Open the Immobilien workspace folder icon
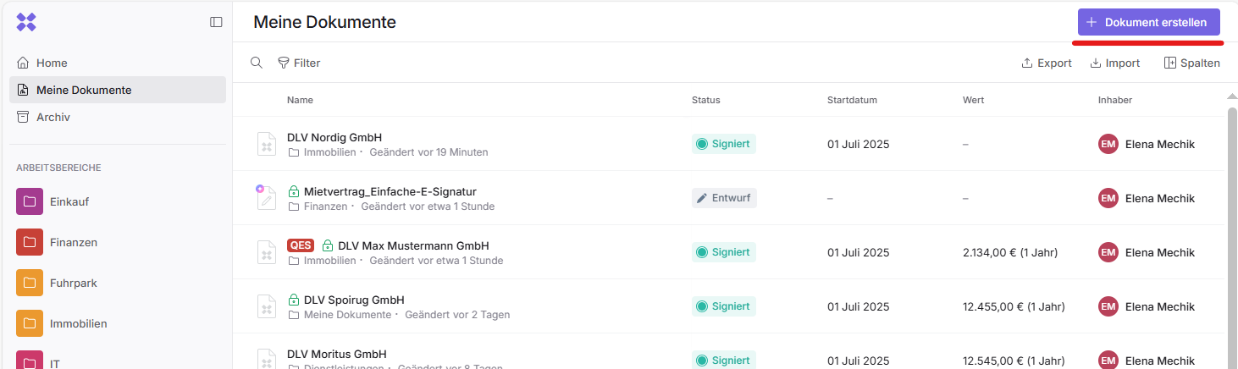Image resolution: width=1238 pixels, height=369 pixels. (30, 323)
